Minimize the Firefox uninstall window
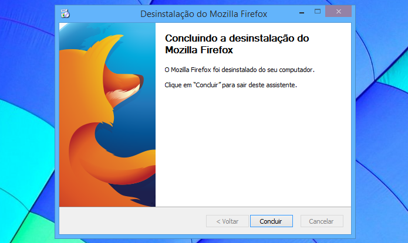 [302, 12]
